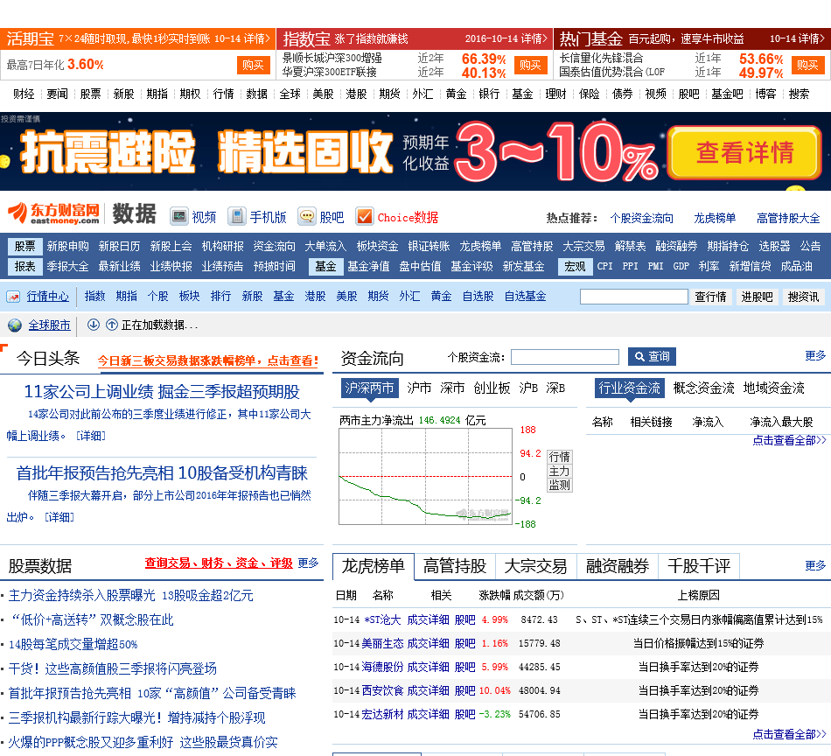Viewport: 831px width, 756px height.
Task: Open 资金流向 in the data menu
Action: click(x=274, y=247)
